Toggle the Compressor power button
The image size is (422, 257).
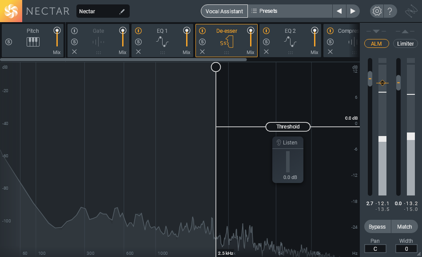tap(330, 31)
